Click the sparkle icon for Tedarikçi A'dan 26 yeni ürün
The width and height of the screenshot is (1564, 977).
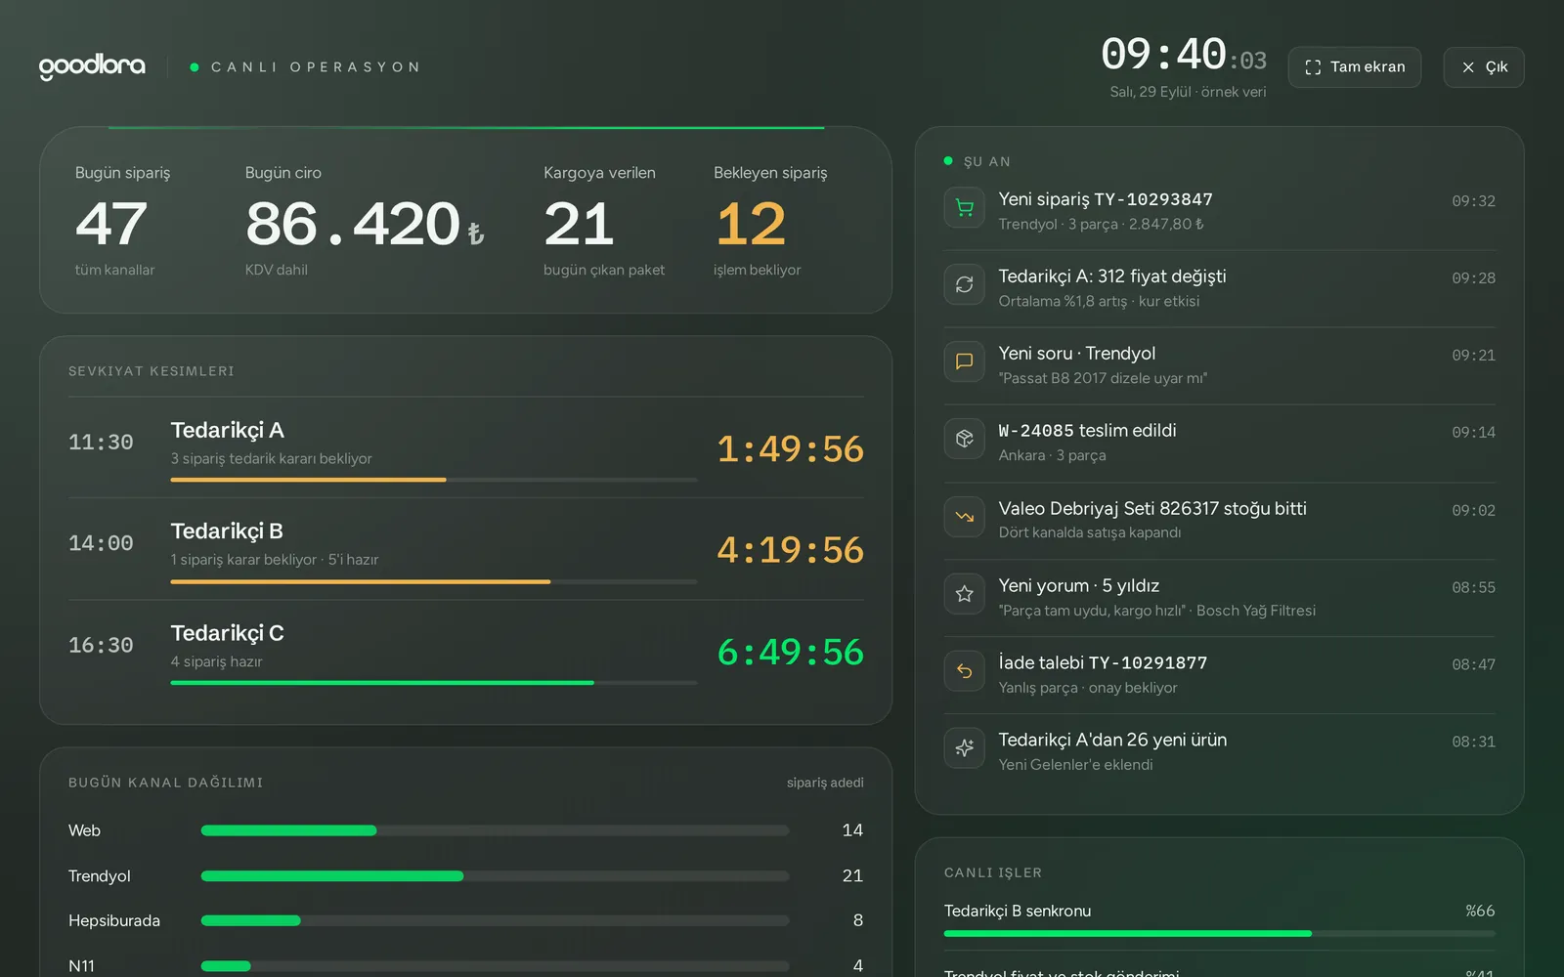point(964,748)
